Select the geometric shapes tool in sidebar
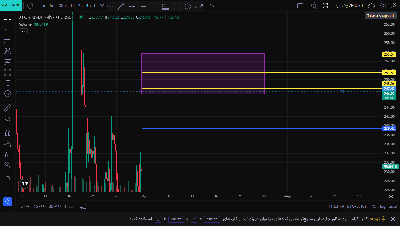The width and height of the screenshot is (400, 226). (8, 72)
